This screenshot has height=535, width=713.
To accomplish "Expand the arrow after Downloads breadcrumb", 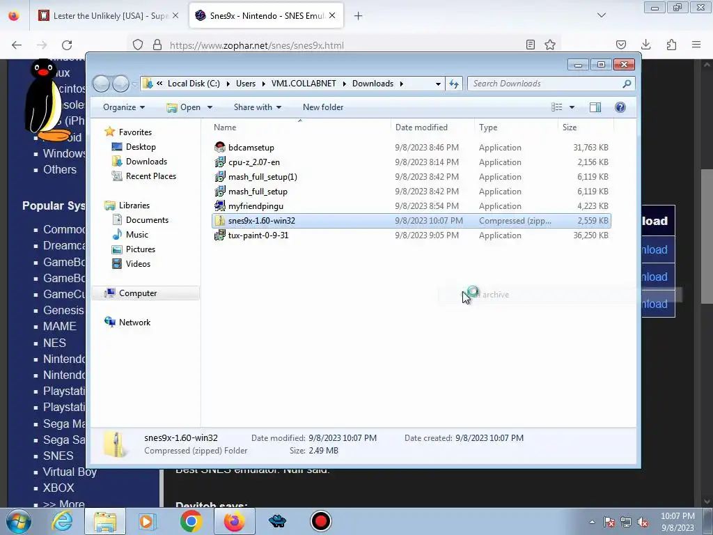I will coord(402,84).
